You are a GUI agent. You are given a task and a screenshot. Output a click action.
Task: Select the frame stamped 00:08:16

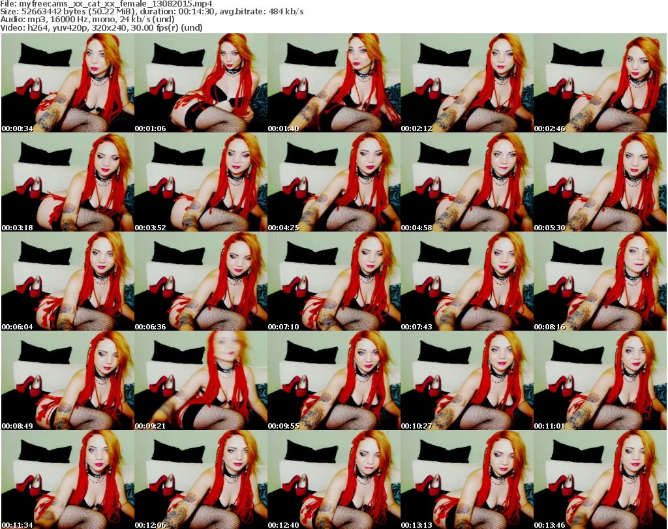pyautogui.click(x=600, y=282)
